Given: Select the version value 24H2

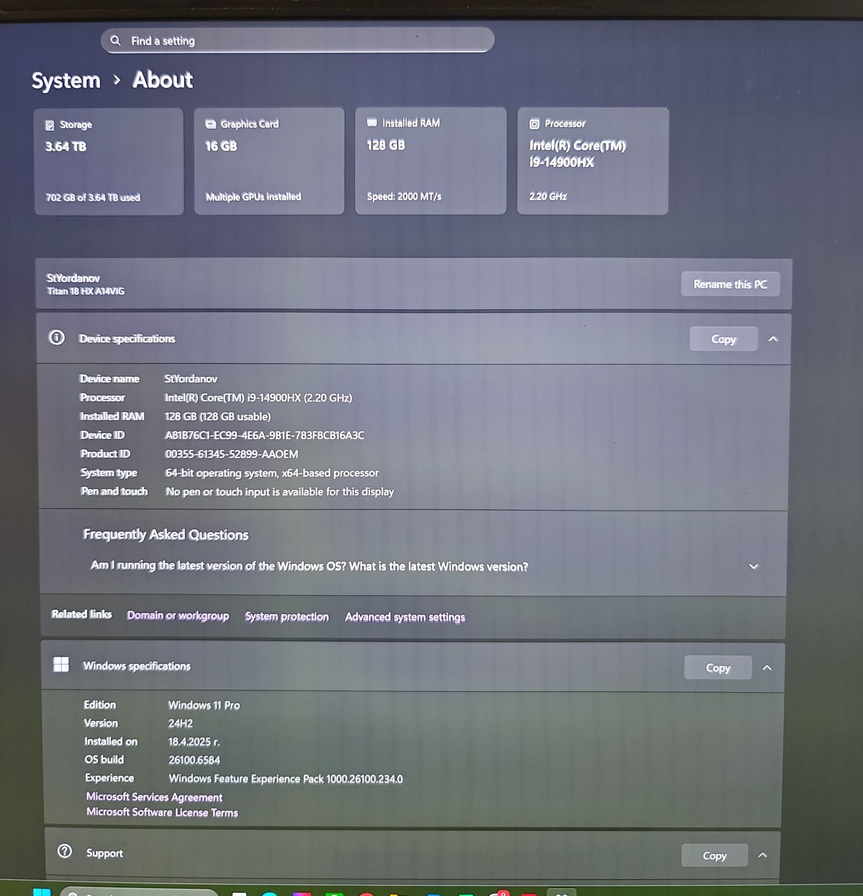Looking at the screenshot, I should 180,724.
